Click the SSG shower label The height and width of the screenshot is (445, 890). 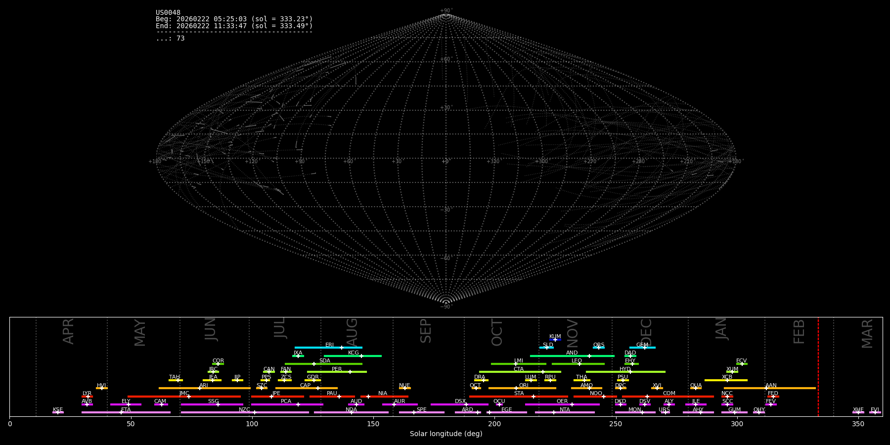213,401
